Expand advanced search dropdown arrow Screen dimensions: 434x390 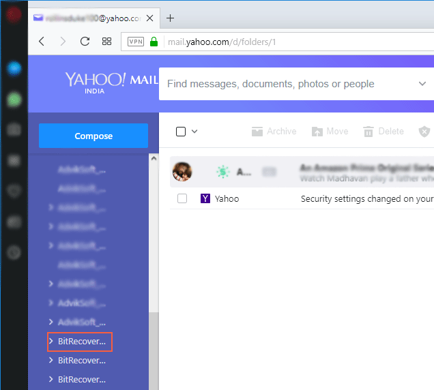point(422,84)
